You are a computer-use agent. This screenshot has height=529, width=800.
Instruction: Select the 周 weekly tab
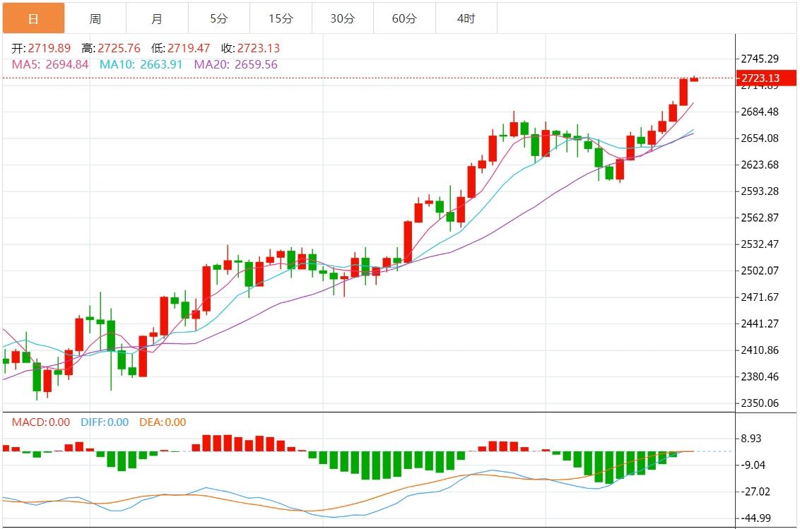point(95,18)
